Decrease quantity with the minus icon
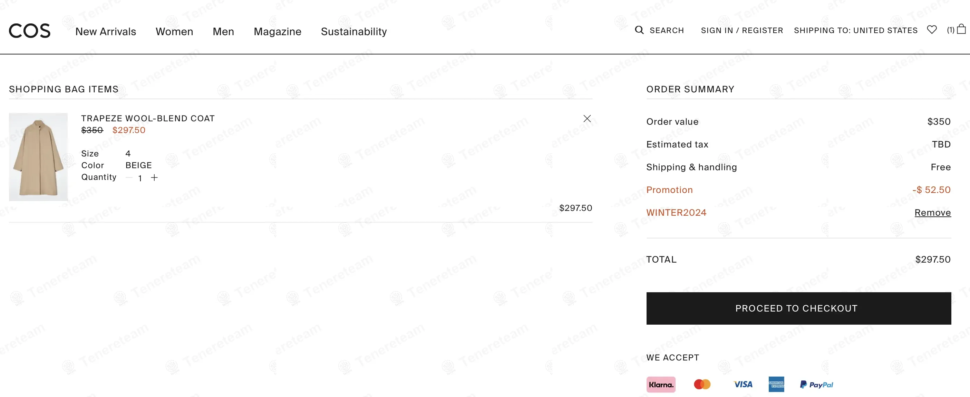The height and width of the screenshot is (397, 970). tap(129, 177)
